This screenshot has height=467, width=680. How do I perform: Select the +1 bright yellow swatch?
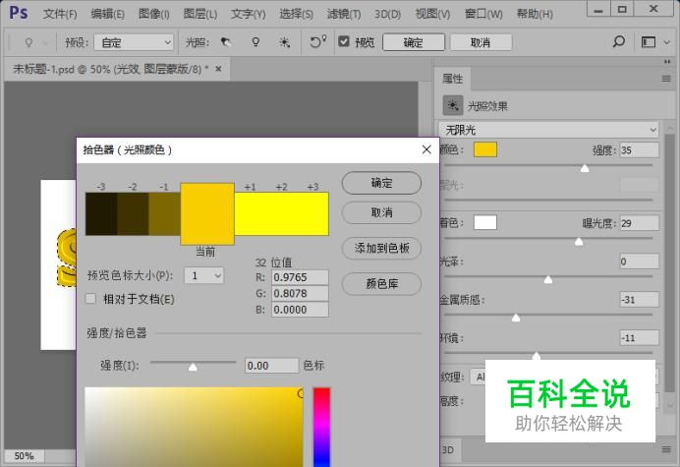click(251, 213)
